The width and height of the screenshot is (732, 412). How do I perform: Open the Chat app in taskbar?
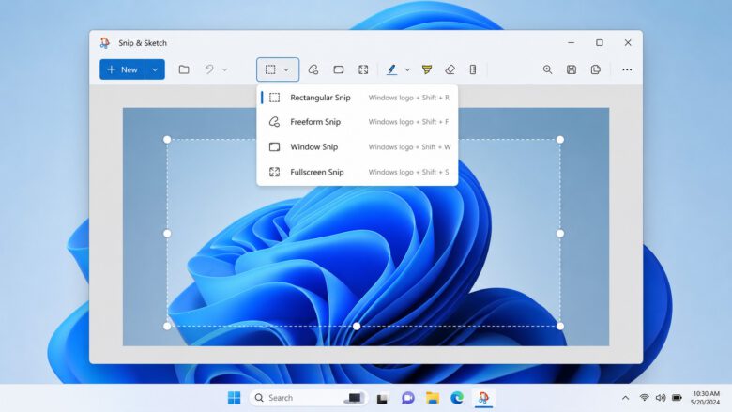[x=407, y=398]
